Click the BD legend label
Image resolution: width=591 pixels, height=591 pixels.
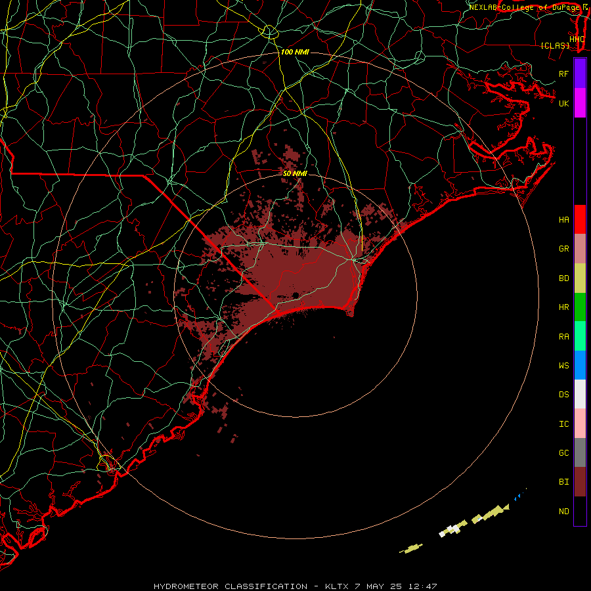point(564,278)
